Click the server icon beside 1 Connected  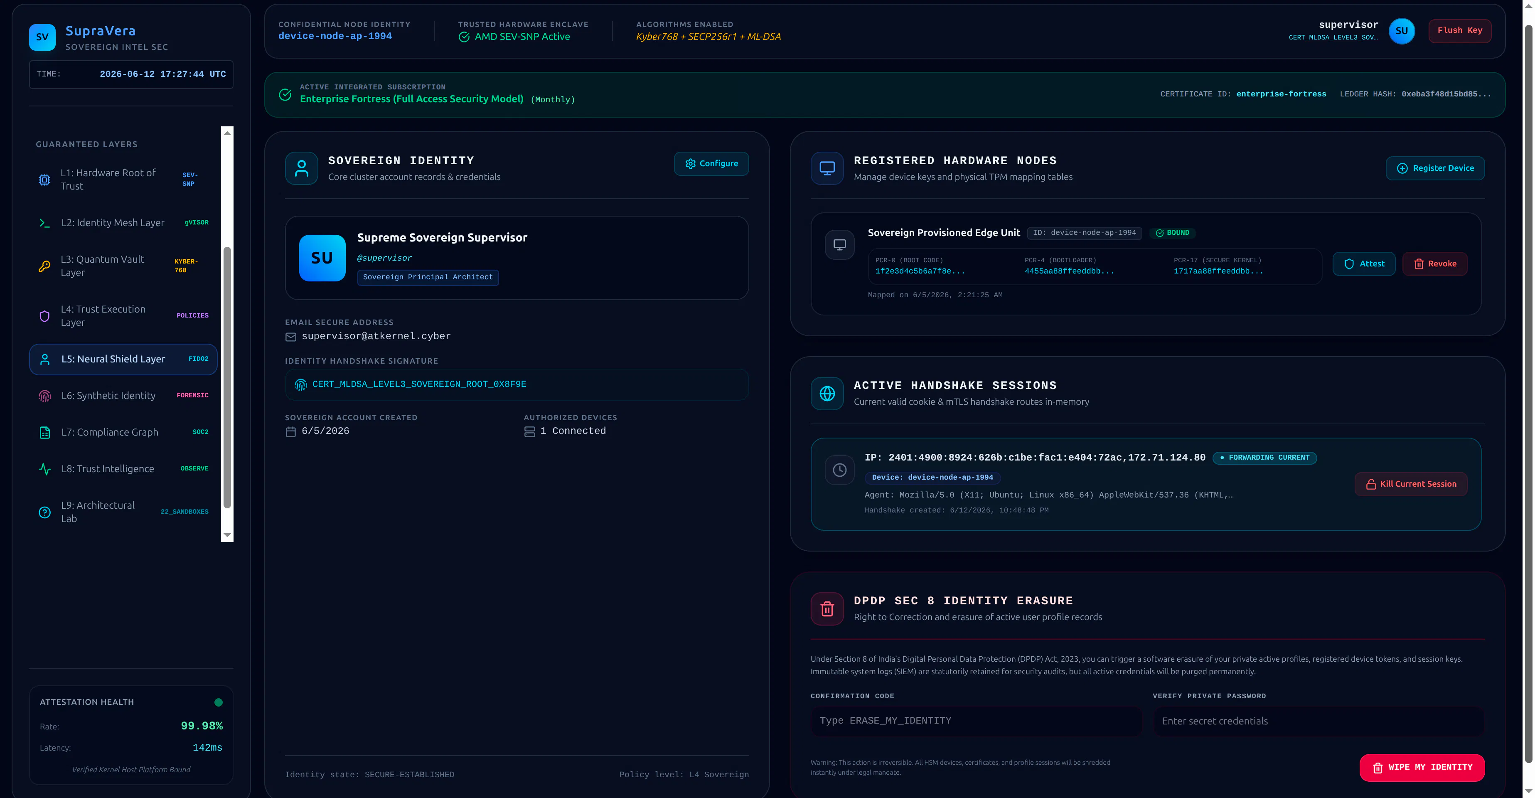click(x=530, y=431)
